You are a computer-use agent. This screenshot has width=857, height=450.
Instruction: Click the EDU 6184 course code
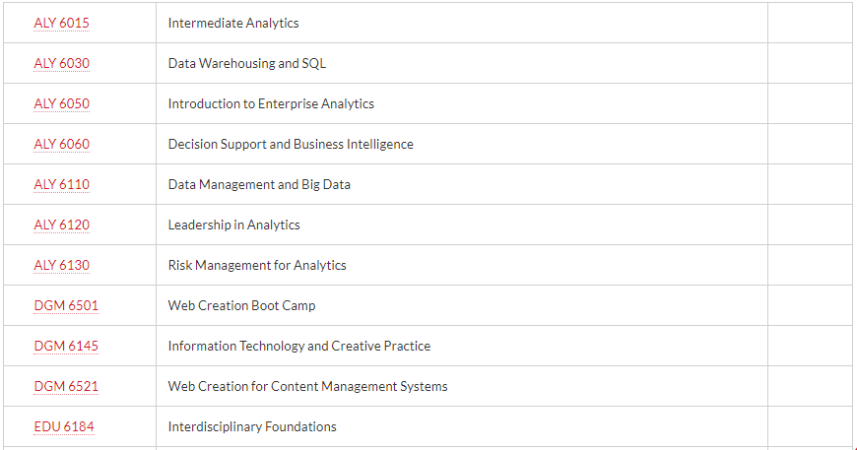[64, 427]
